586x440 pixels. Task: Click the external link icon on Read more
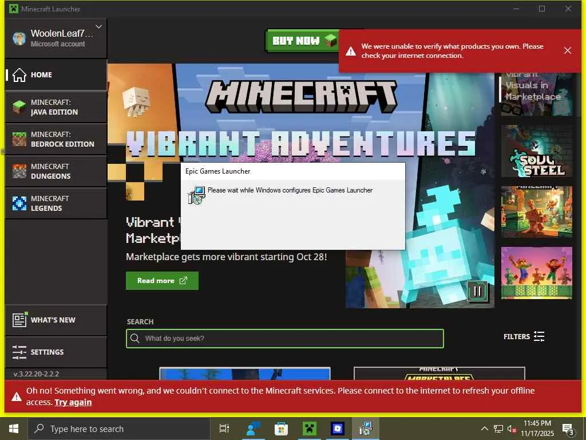point(183,281)
